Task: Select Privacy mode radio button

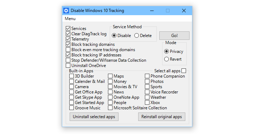Action: pos(166,51)
